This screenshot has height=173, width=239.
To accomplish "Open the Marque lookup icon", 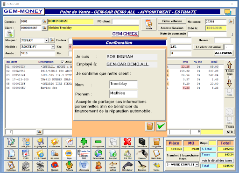I will (52, 40).
